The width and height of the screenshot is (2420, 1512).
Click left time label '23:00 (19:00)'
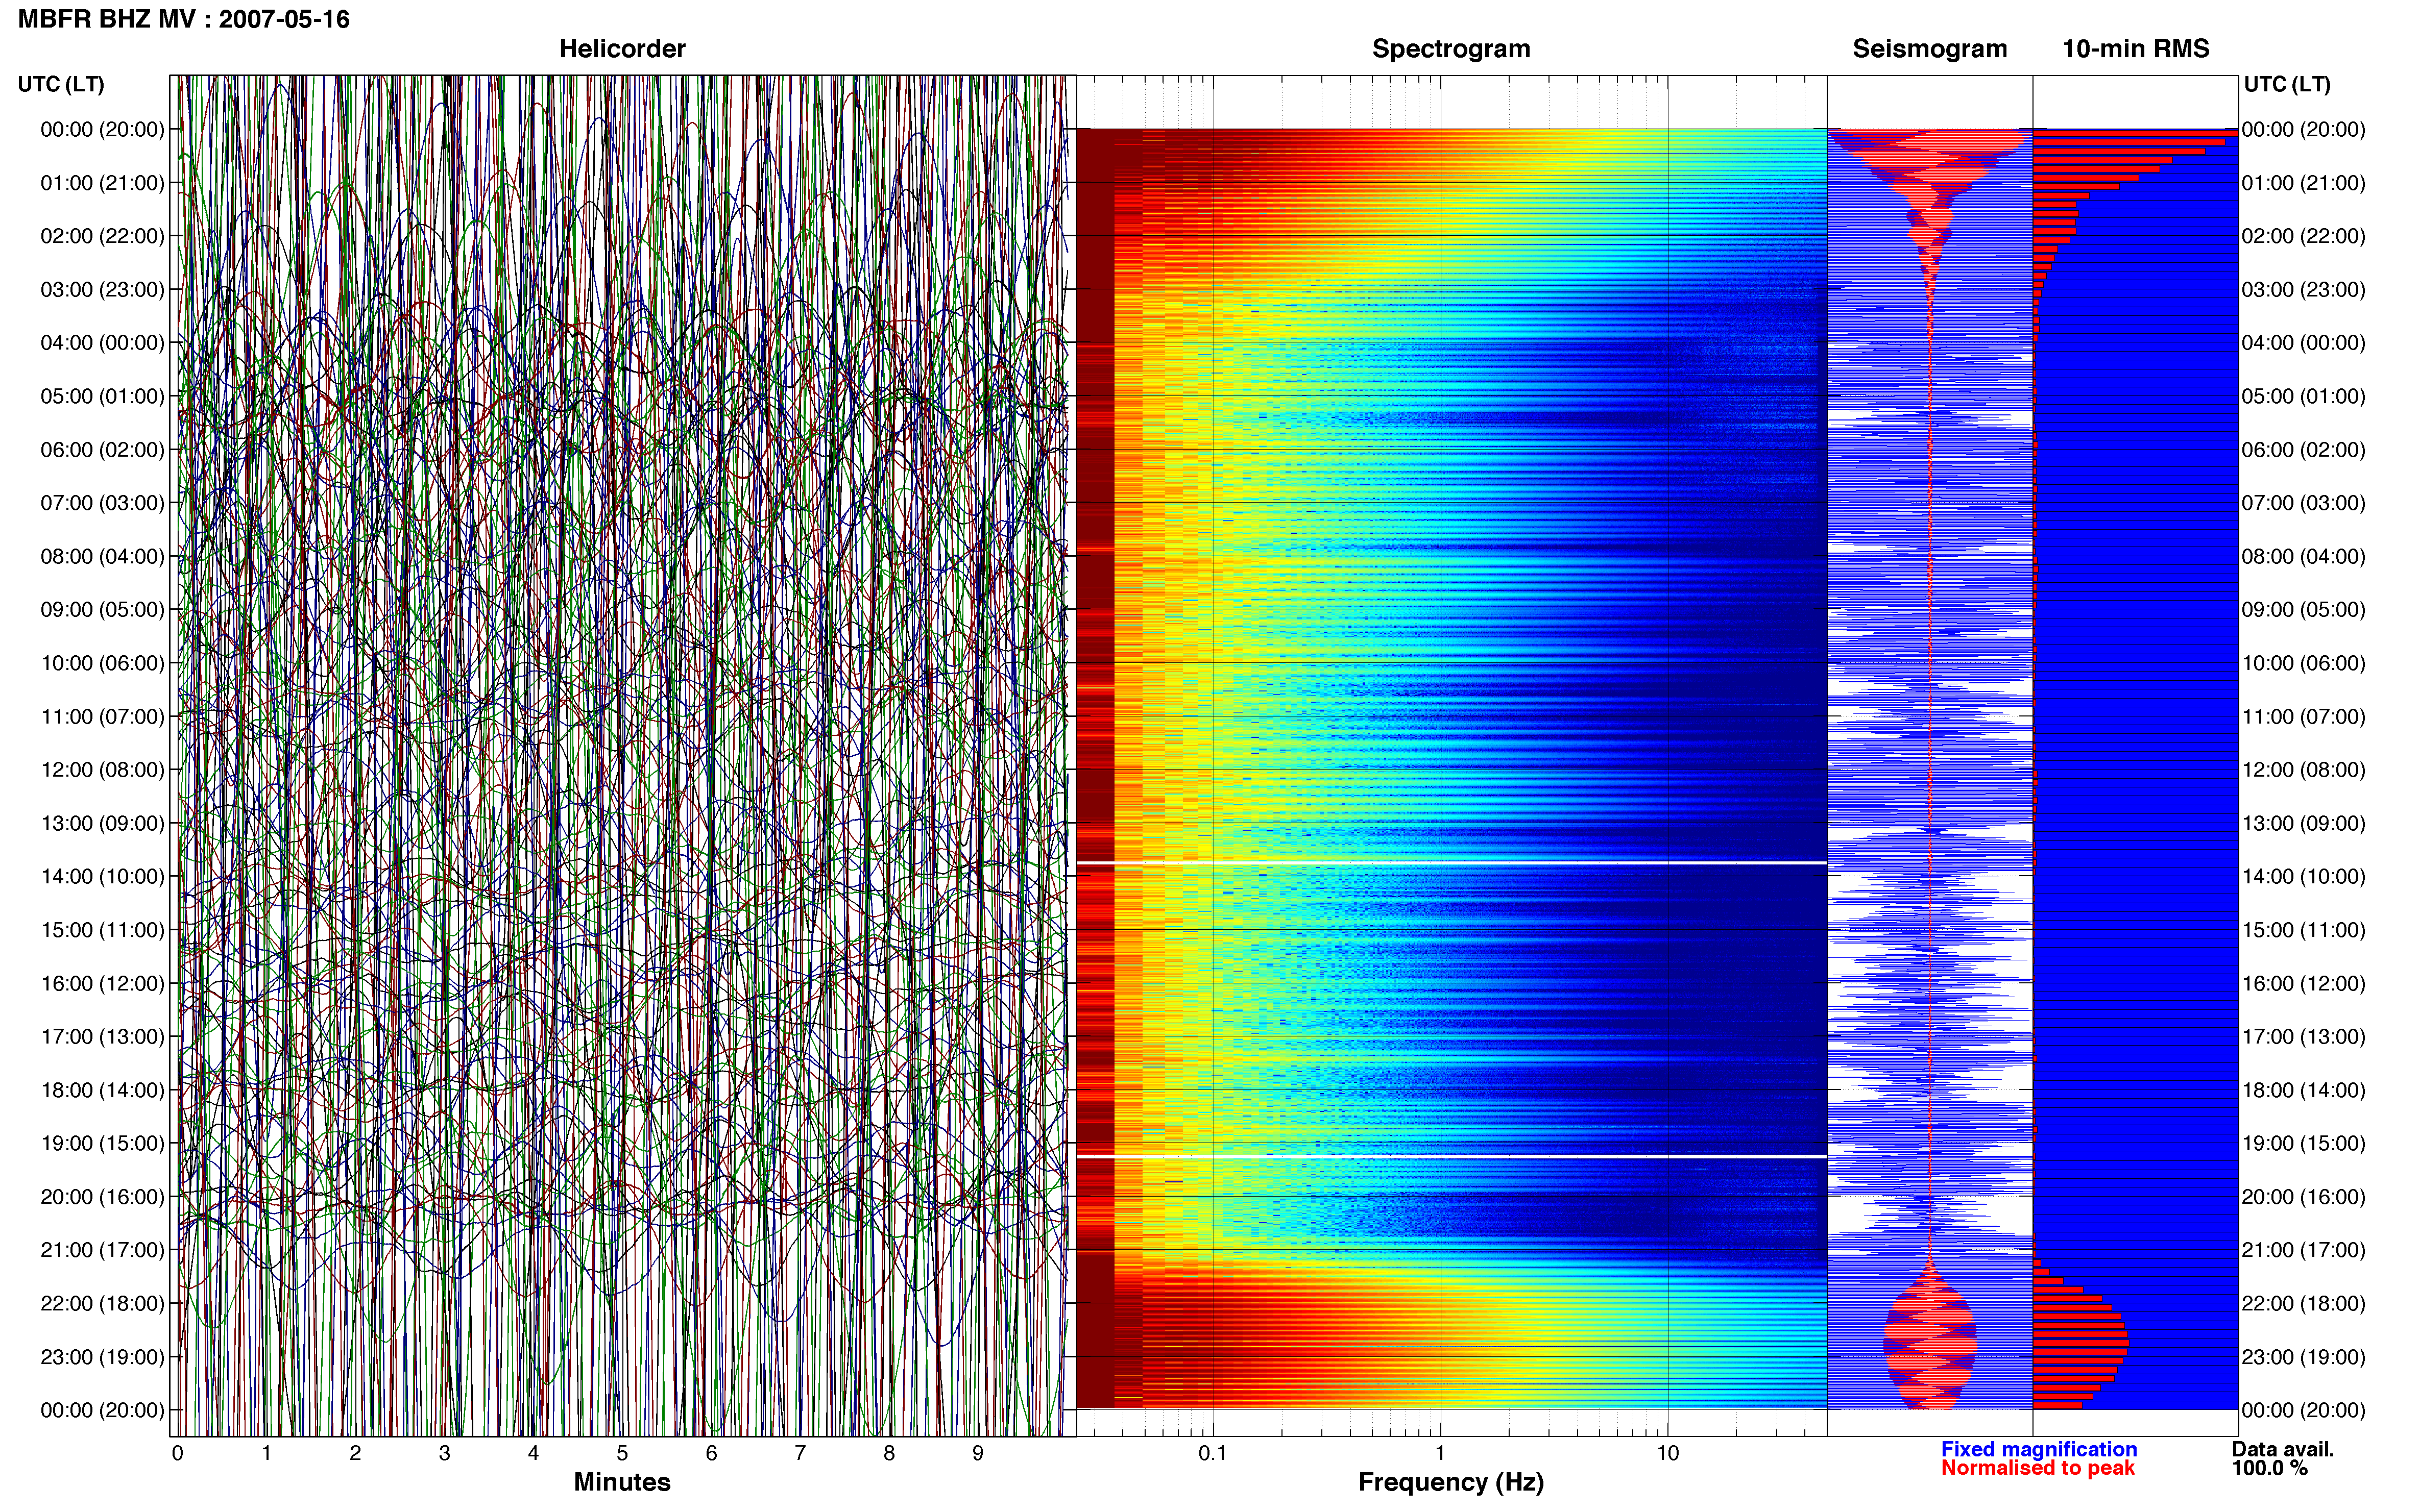tap(102, 1357)
